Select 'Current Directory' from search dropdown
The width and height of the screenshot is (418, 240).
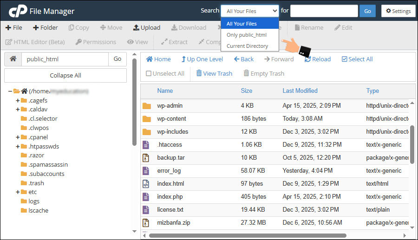pos(247,46)
